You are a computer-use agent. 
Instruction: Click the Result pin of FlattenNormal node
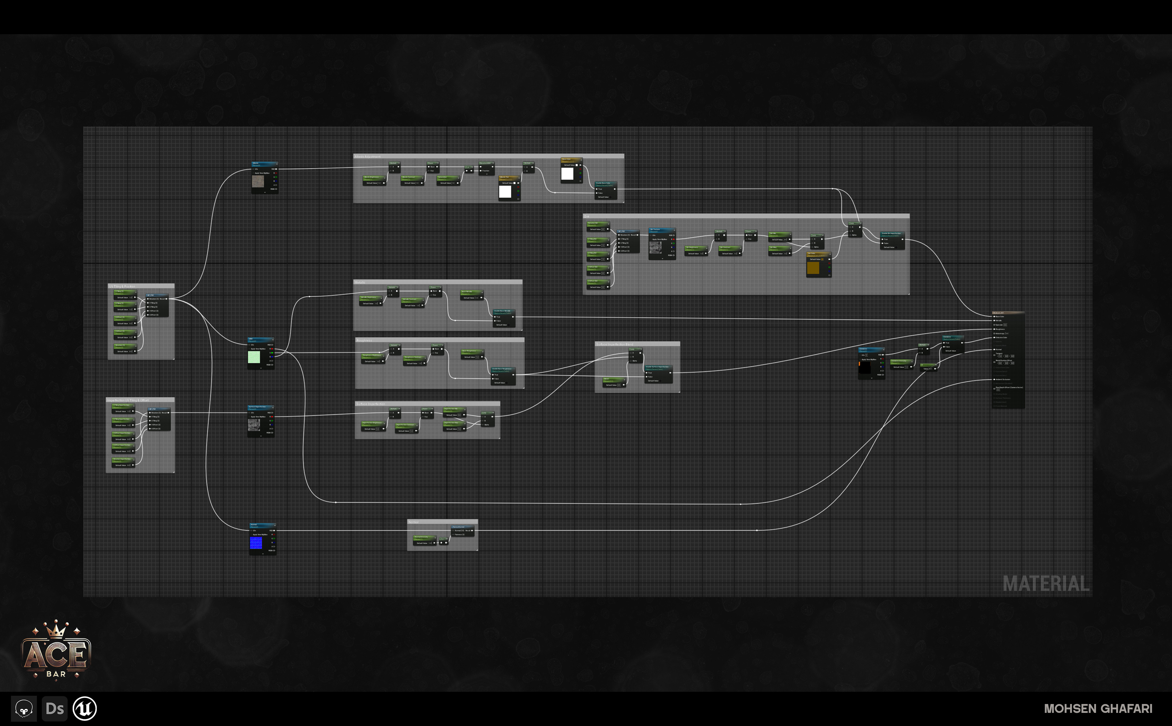click(x=472, y=531)
